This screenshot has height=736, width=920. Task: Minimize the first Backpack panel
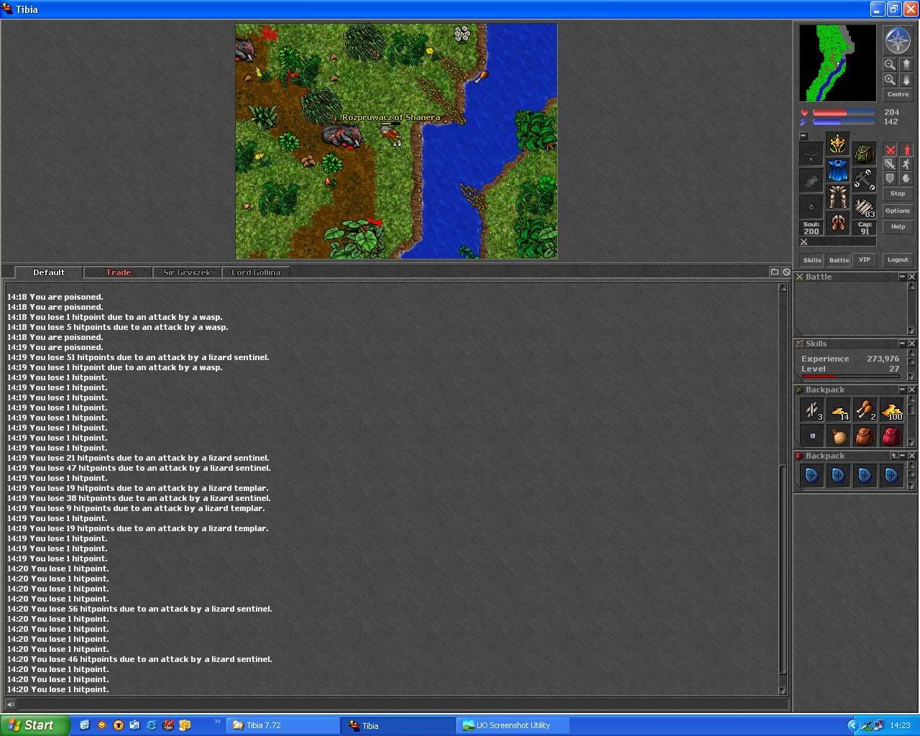902,390
